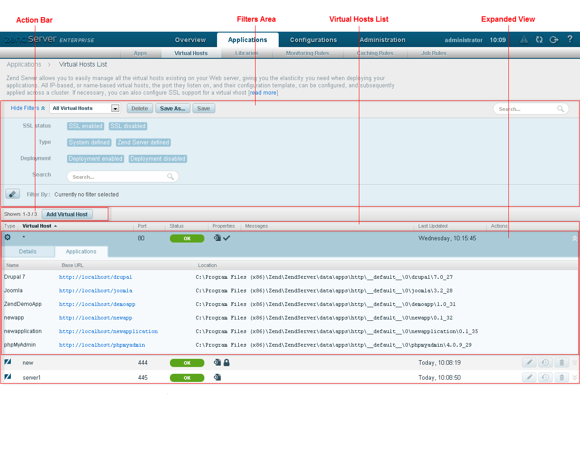Open the http://localhost/joomla link
Viewport: 580px width, 467px height.
click(96, 291)
